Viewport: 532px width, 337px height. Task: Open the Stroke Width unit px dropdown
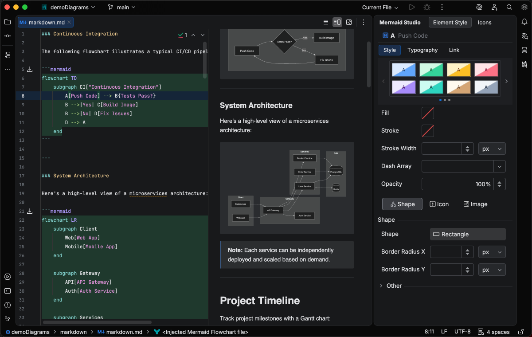492,149
